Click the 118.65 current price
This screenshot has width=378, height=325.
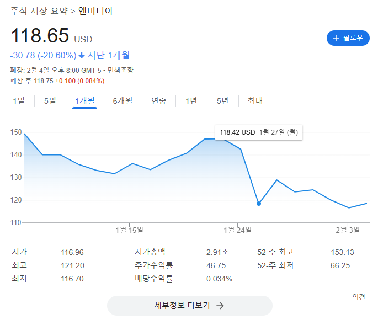pos(40,36)
